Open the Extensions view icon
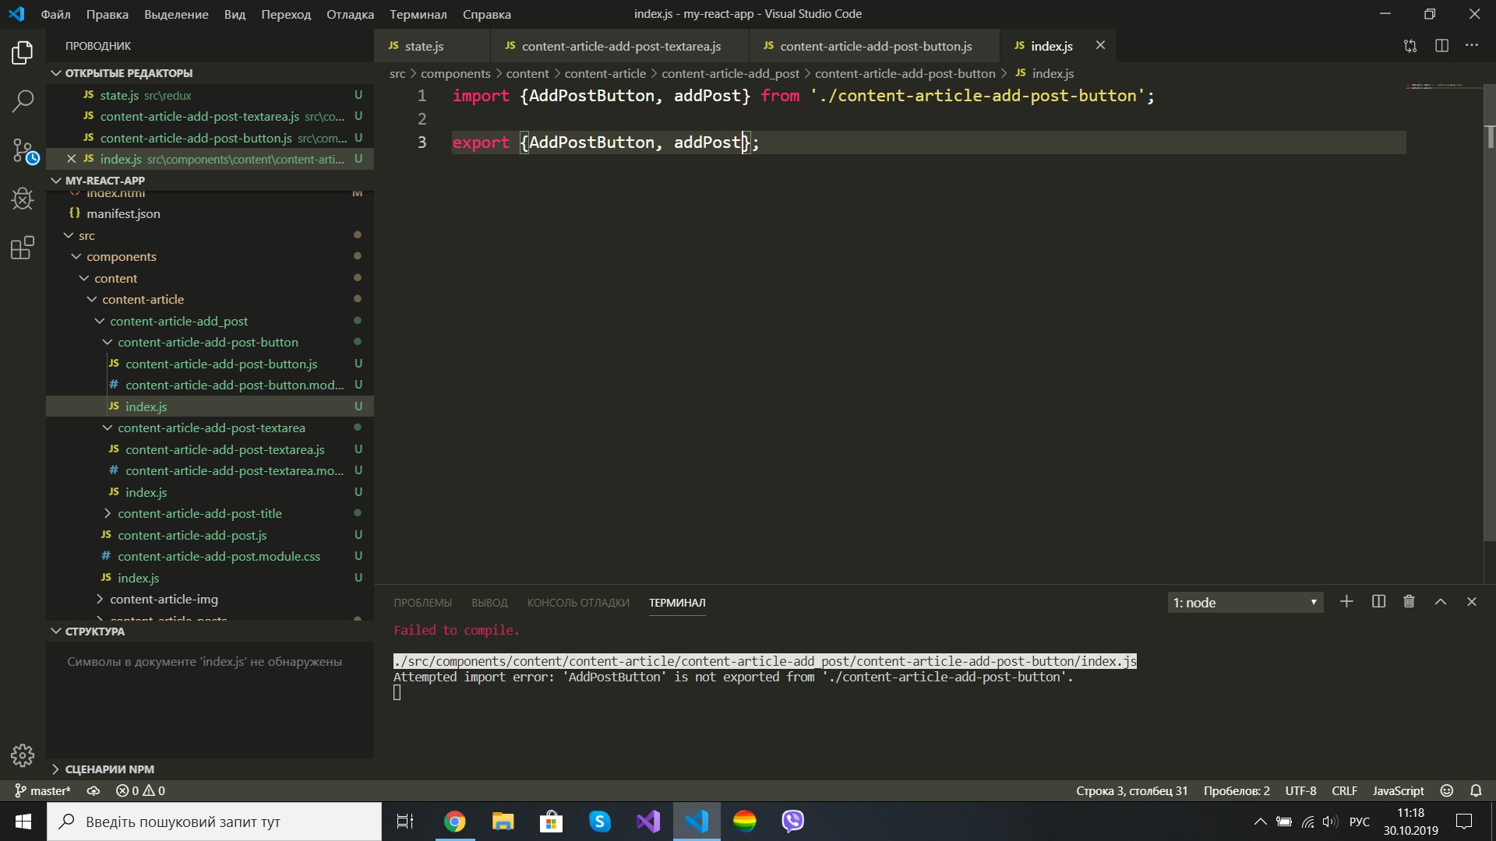1496x841 pixels. point(23,248)
